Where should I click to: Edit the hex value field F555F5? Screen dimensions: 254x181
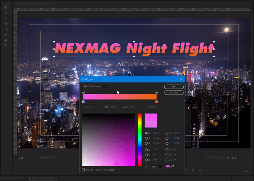[x=156, y=167]
